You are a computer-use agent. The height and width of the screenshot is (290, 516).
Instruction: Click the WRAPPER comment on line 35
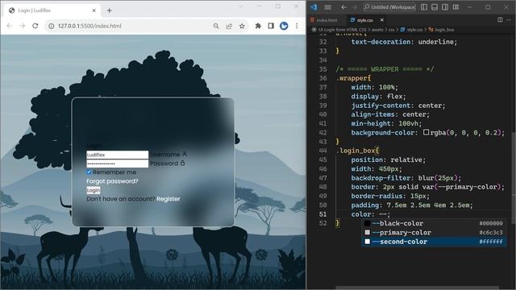pyautogui.click(x=385, y=69)
